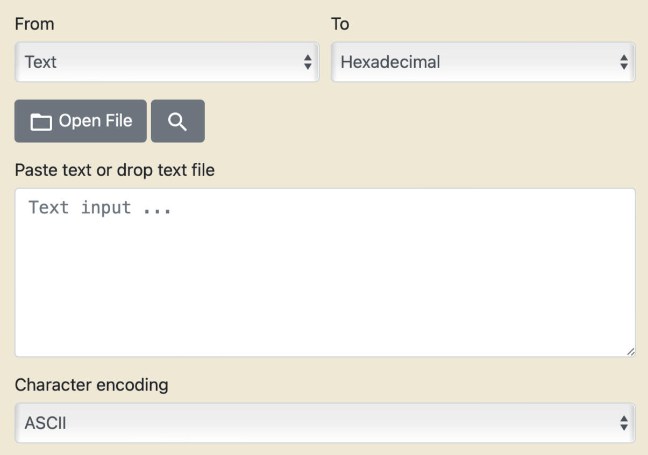Click the word "ASCII" in the encoding box
The height and width of the screenshot is (455, 648).
[x=45, y=423]
